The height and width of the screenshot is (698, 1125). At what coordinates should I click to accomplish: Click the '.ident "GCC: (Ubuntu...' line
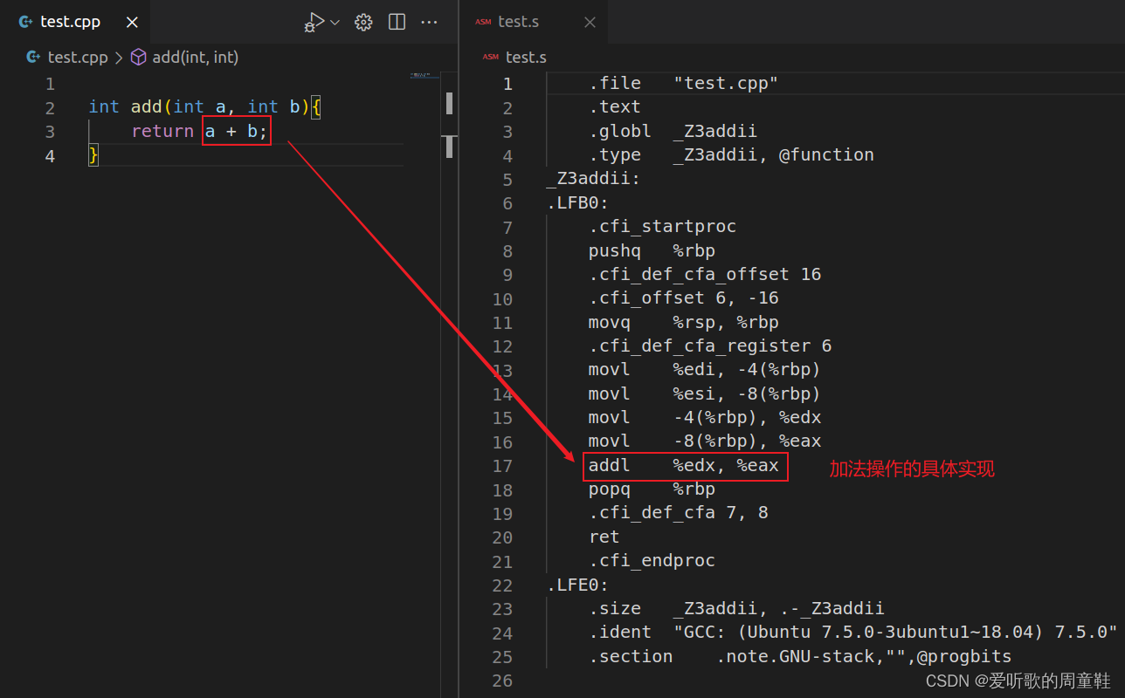853,632
